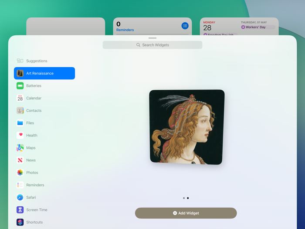305x229 pixels.
Task: Click the 0 count in Reminders widget
Action: [119, 24]
